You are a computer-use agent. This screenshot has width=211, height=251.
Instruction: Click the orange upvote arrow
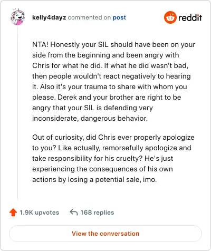pos(13,213)
